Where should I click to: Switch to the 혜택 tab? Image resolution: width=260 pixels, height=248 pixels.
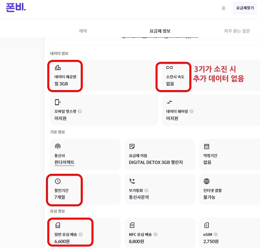[x=83, y=31]
